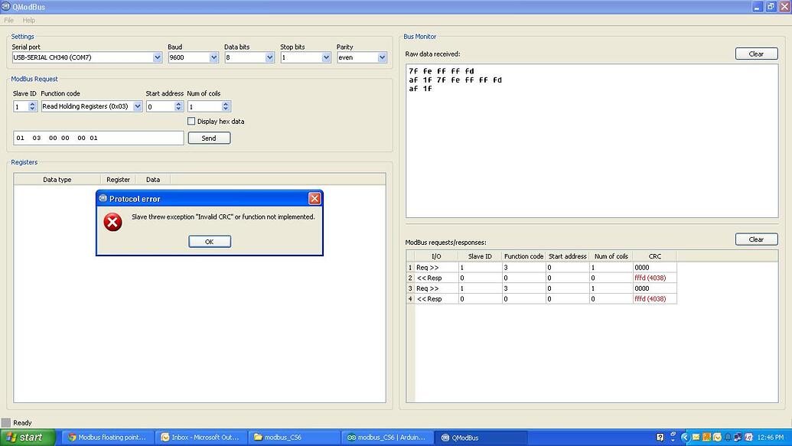The height and width of the screenshot is (446, 792).
Task: Click the OneNote icon in system tray
Action: tap(748, 437)
